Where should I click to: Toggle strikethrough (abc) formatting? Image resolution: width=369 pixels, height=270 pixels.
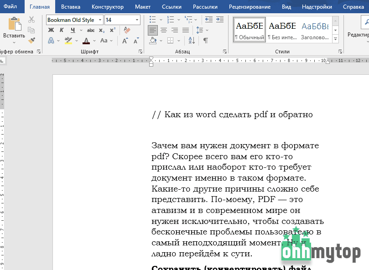click(x=91, y=30)
